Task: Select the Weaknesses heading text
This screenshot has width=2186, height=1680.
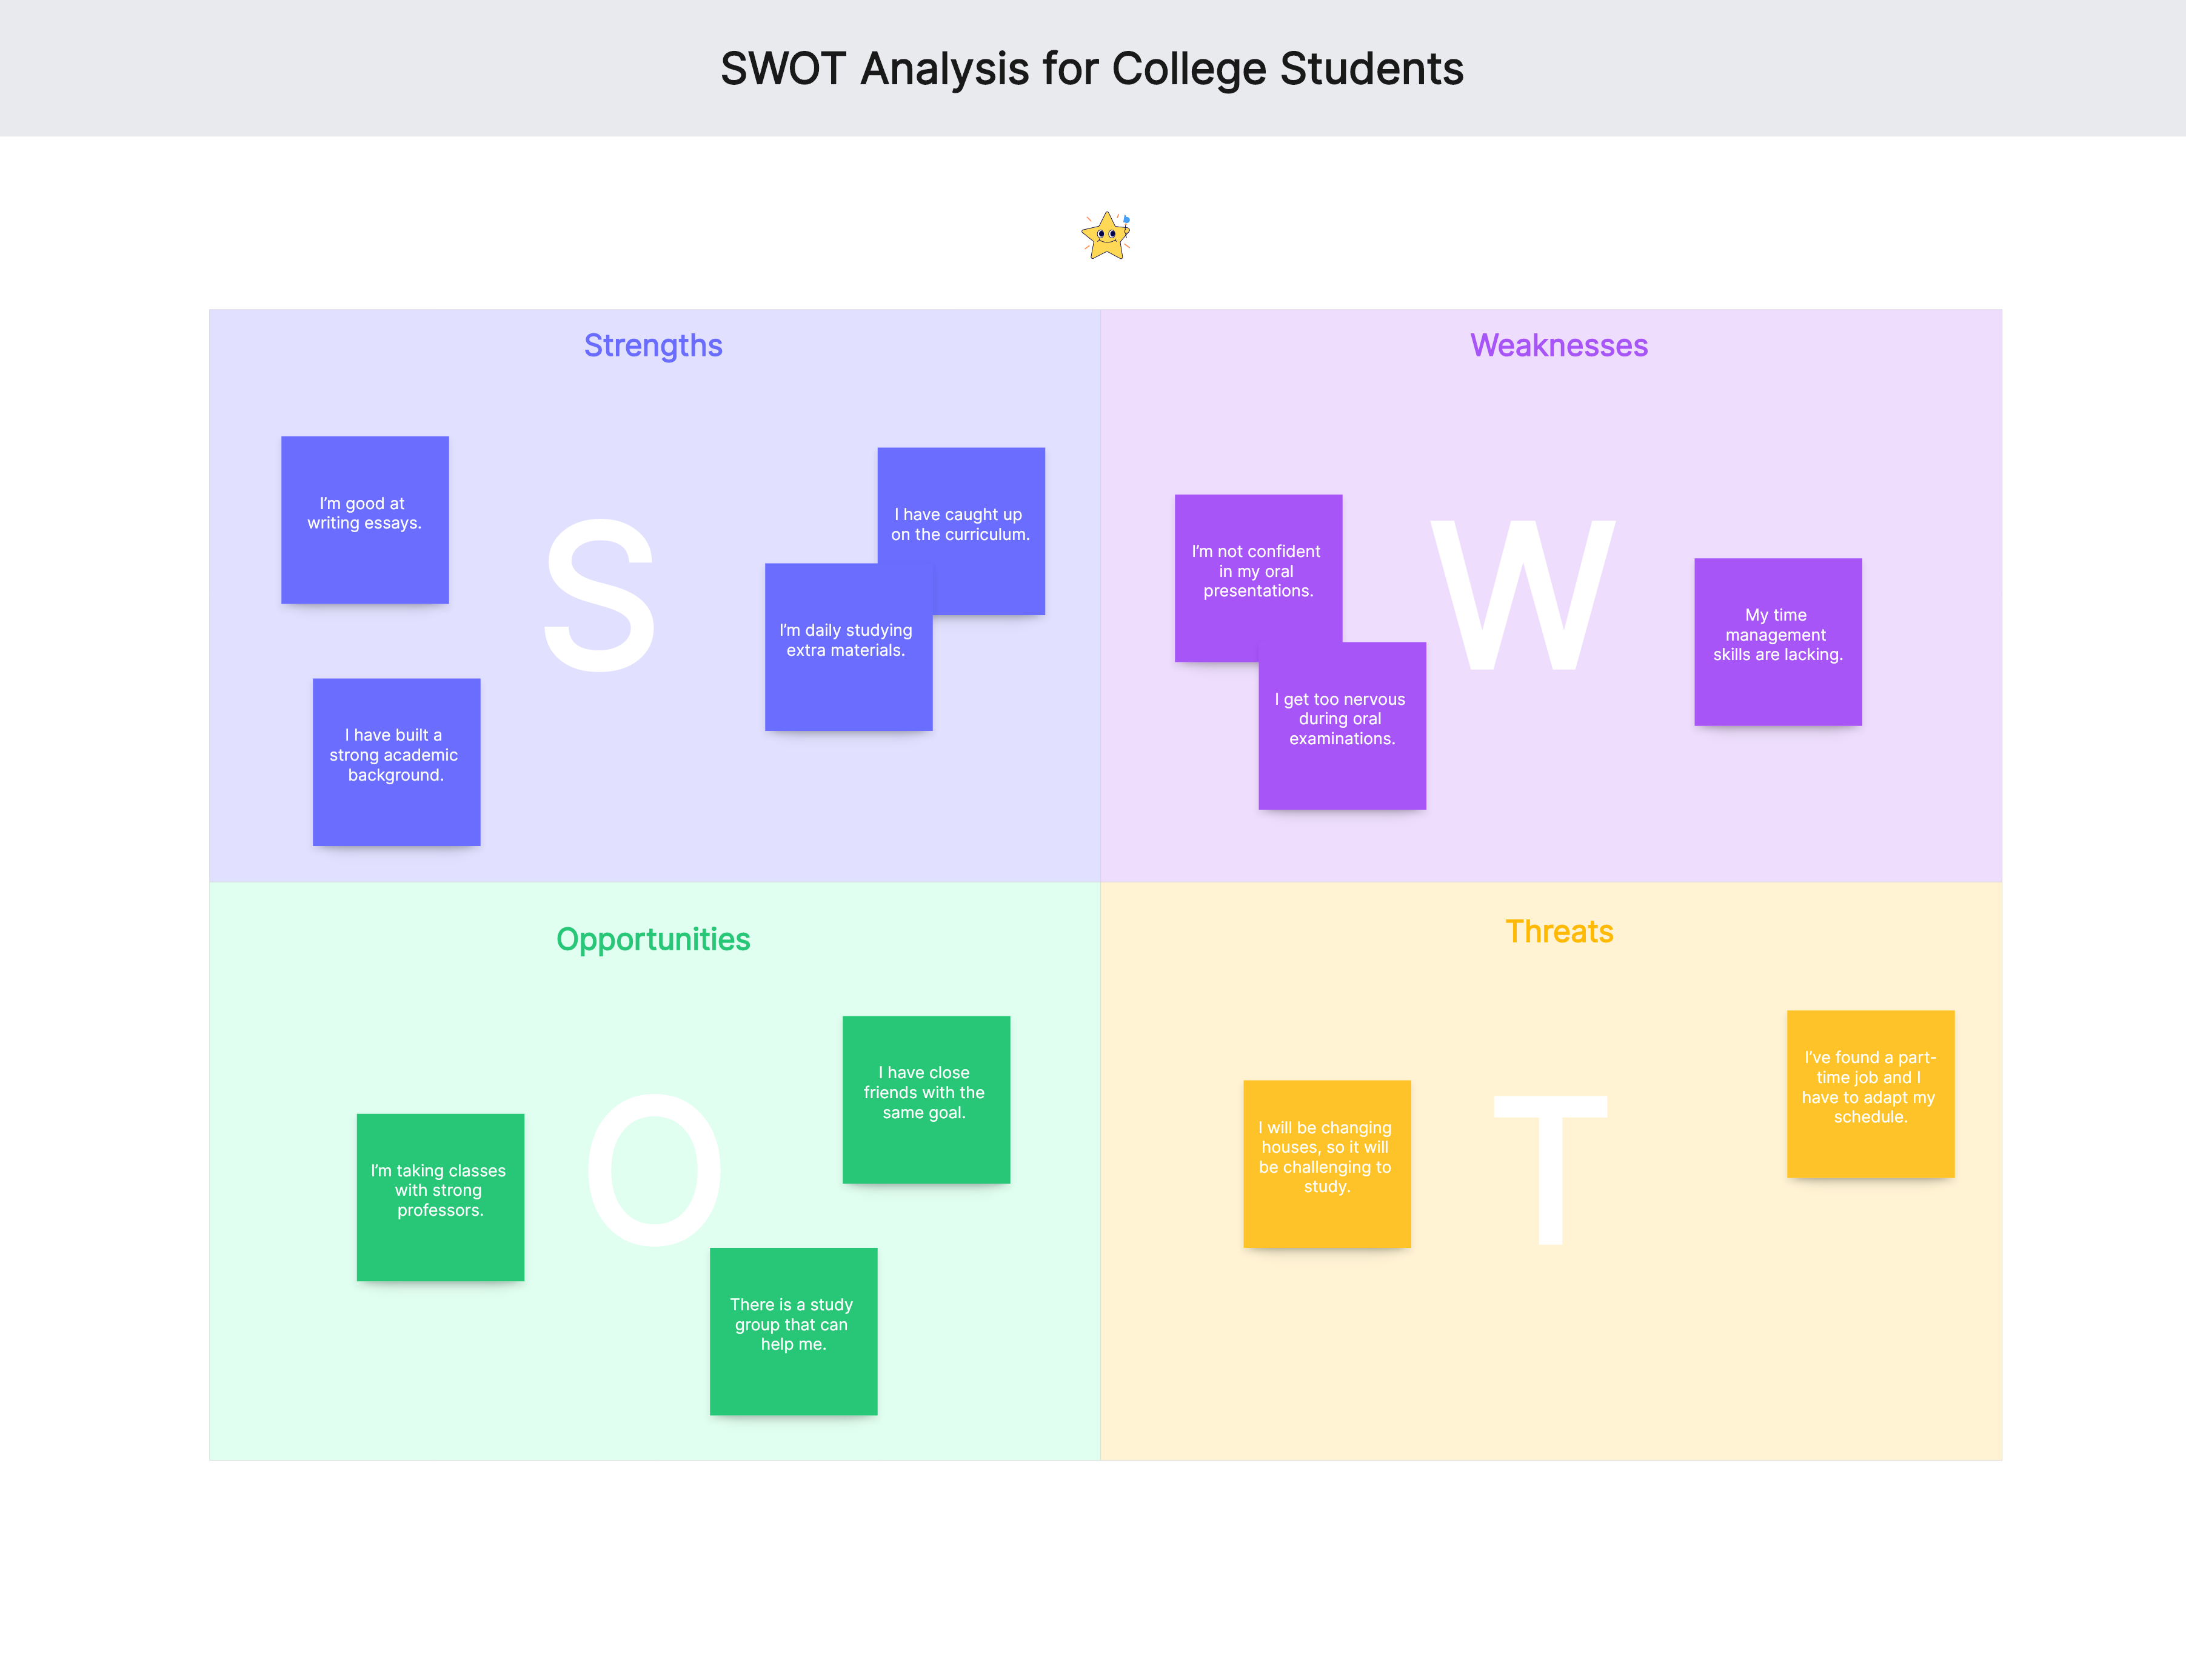Action: tap(1558, 345)
